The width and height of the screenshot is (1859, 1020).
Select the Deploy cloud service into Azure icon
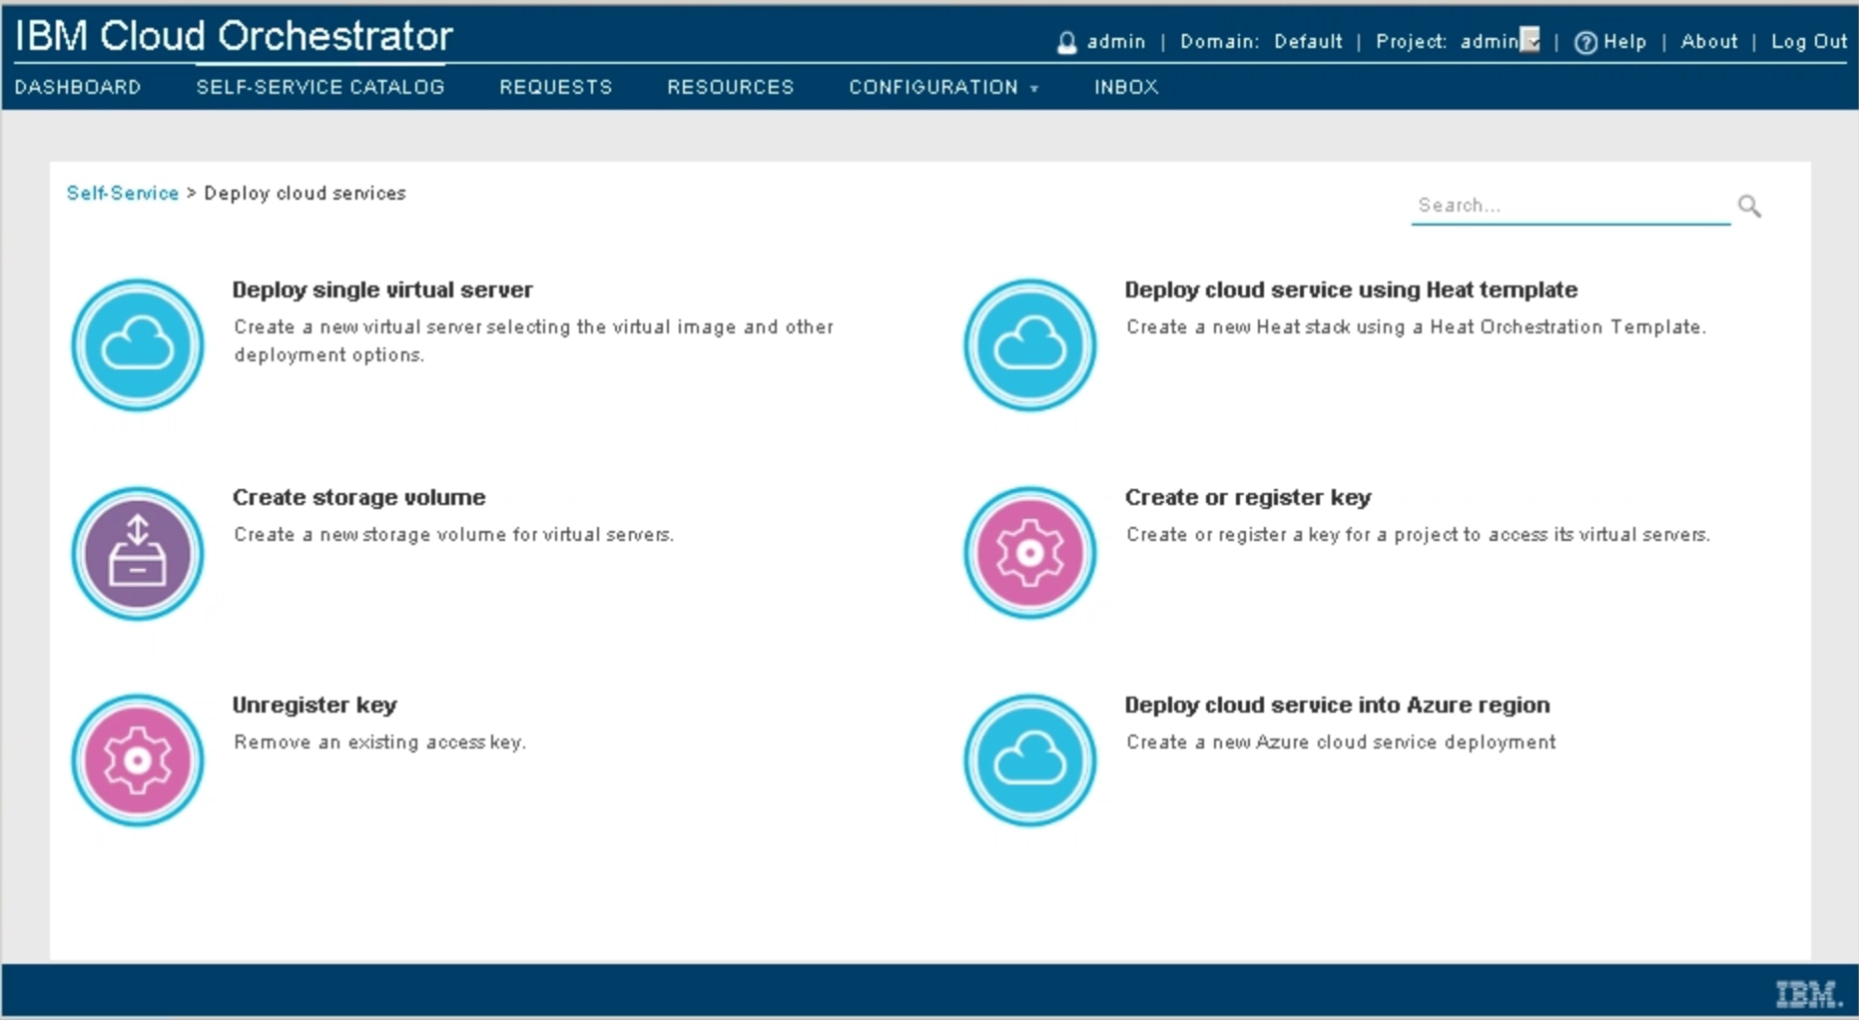tap(1029, 760)
